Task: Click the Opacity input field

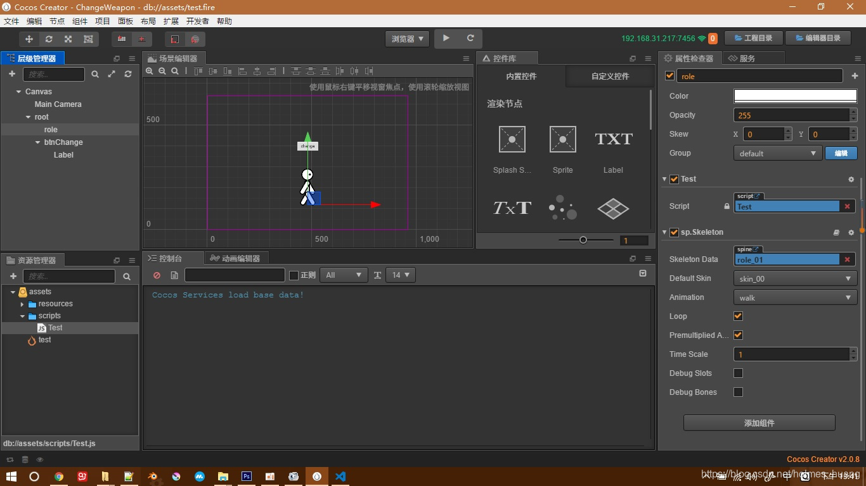Action: pos(791,115)
